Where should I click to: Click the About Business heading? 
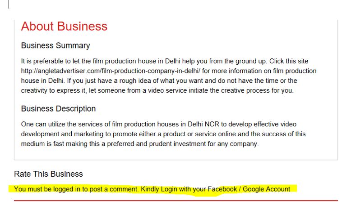tap(64, 27)
